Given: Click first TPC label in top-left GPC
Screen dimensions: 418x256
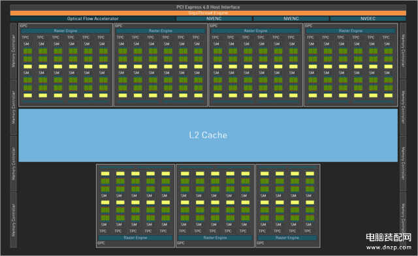Looking at the screenshot, I should (25, 38).
